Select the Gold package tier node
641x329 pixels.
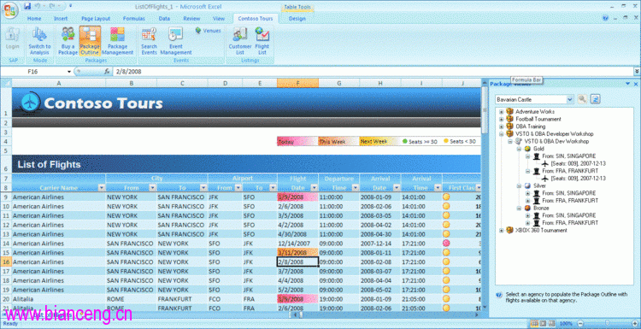tap(538, 149)
